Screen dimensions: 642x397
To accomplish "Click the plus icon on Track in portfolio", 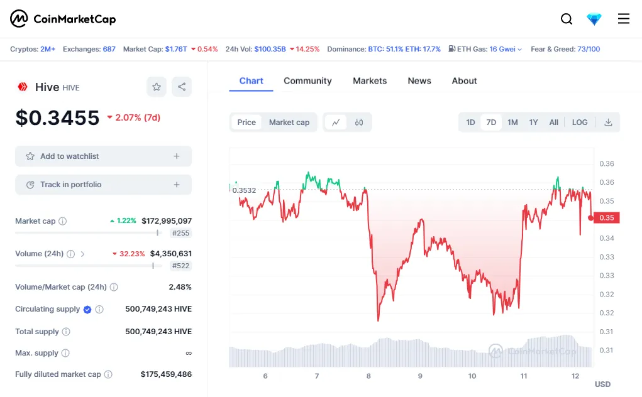I will 177,185.
